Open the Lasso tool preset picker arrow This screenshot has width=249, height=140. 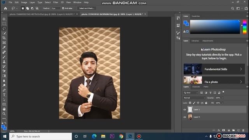point(17,9)
